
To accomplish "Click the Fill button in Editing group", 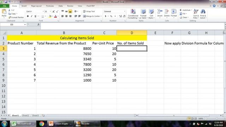I will tap(183, 14).
